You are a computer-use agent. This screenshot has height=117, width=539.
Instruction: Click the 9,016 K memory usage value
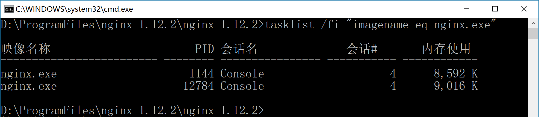[456, 86]
